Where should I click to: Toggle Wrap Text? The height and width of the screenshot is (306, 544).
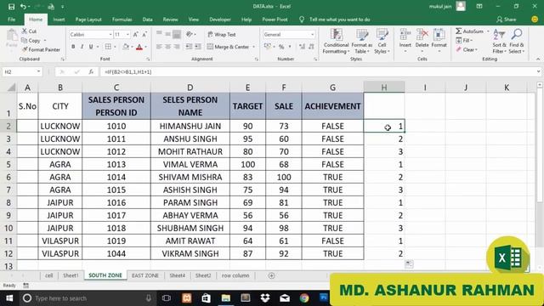click(x=222, y=34)
